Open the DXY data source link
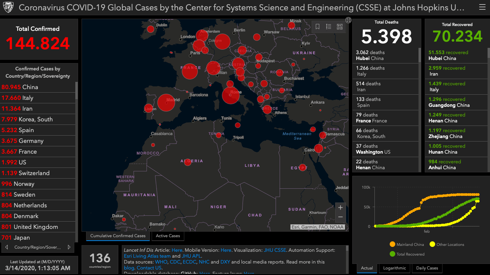The height and width of the screenshot is (275, 490). tap(225, 262)
